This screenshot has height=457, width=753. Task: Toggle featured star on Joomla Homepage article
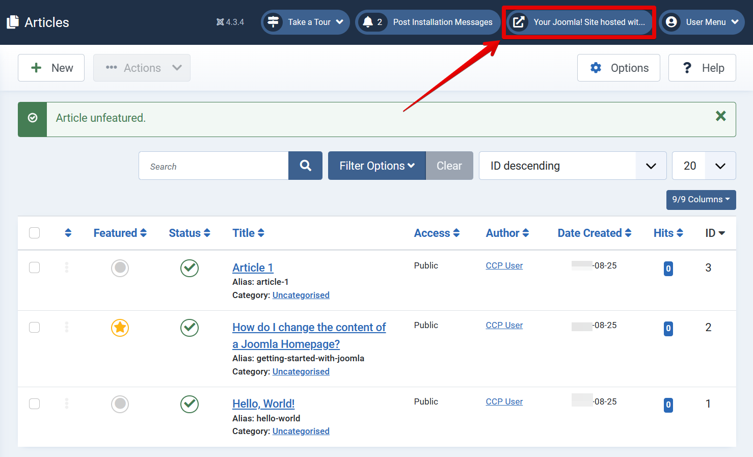[120, 328]
